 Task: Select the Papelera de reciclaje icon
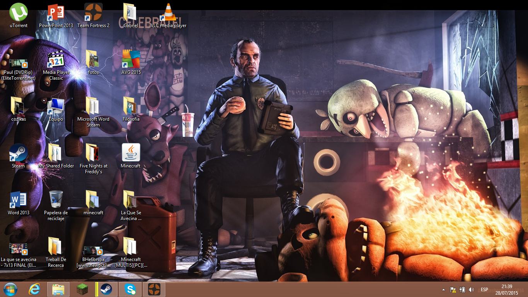56,200
